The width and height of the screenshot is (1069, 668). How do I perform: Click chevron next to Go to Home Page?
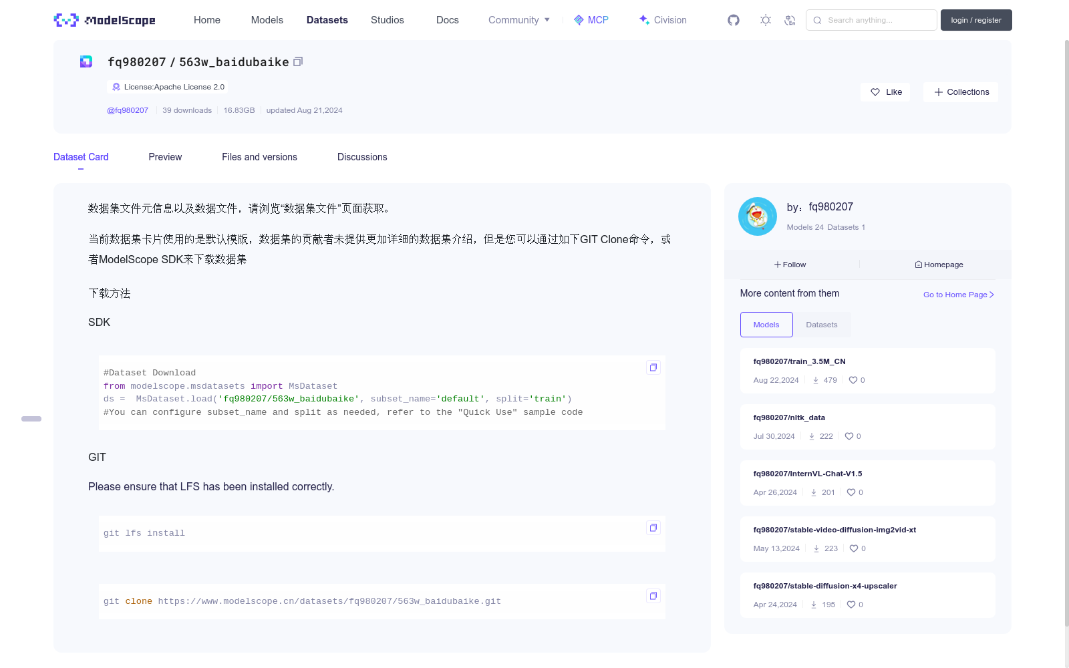(x=992, y=295)
